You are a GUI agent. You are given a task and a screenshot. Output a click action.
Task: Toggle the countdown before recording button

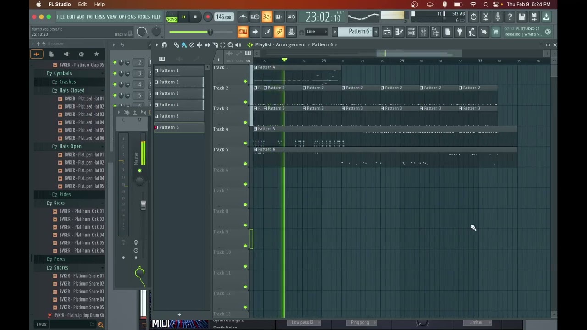pos(267,17)
